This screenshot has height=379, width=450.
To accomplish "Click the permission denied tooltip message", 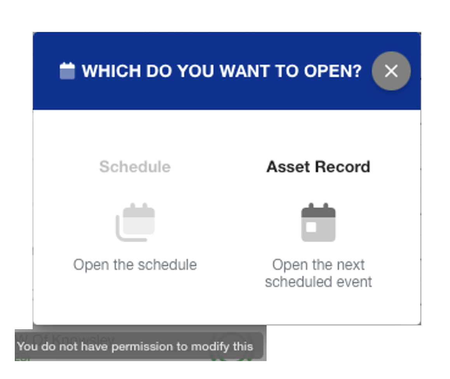I will (135, 346).
